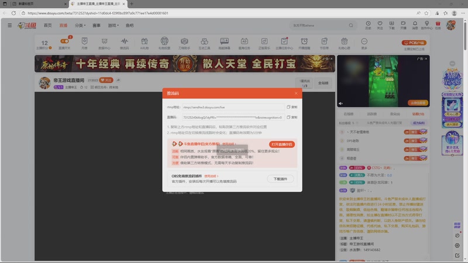Click 打开直播伴侣 button
The width and height of the screenshot is (468, 263).
[282, 144]
